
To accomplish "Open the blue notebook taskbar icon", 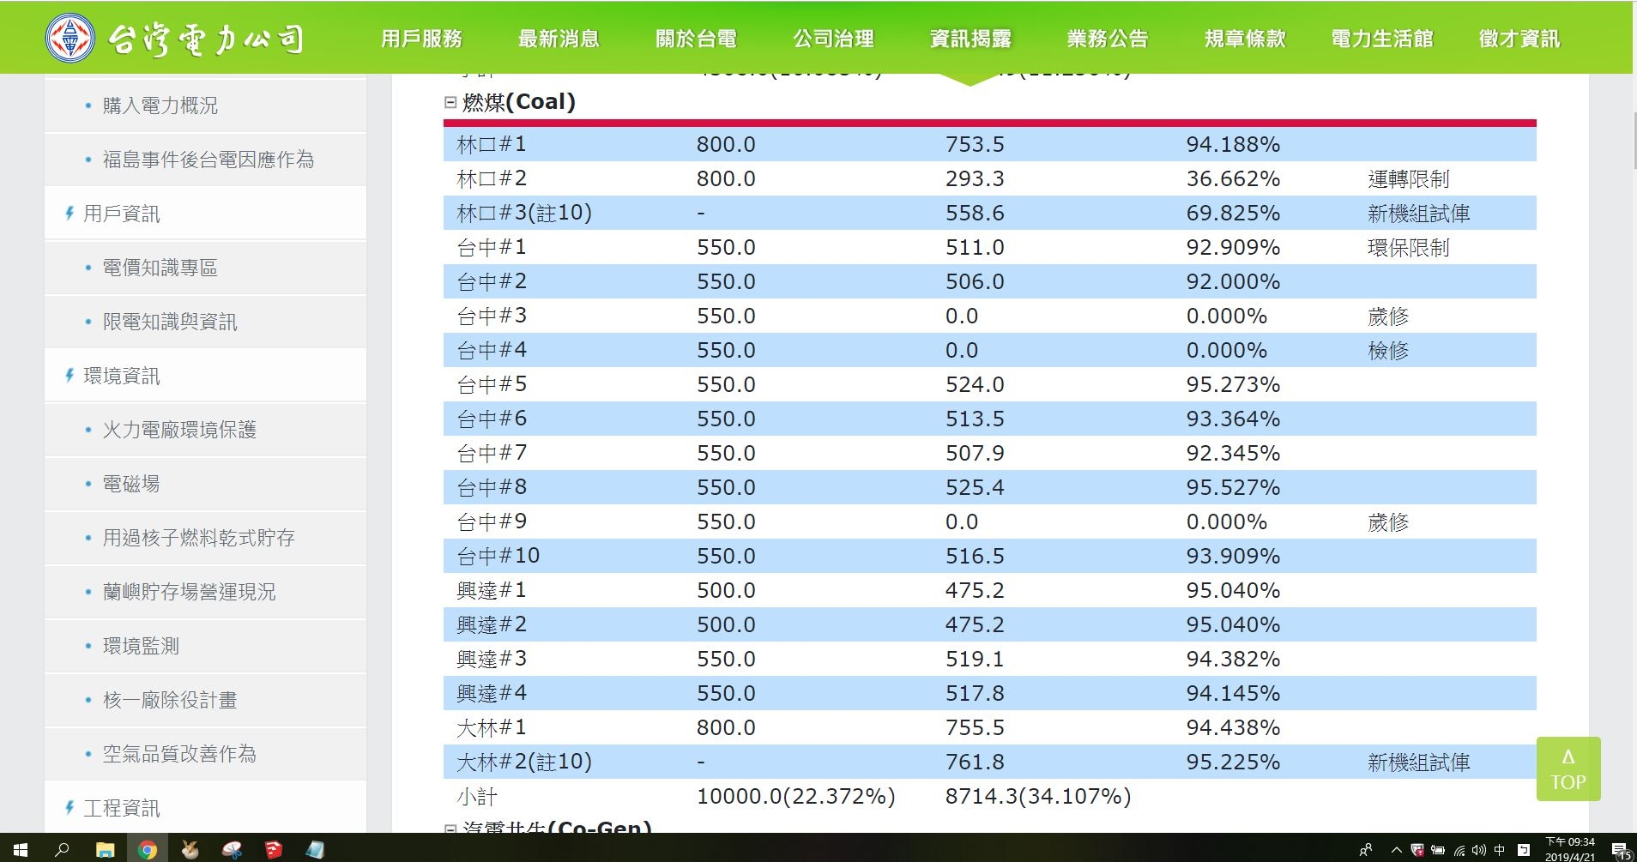I will pyautogui.click(x=315, y=849).
